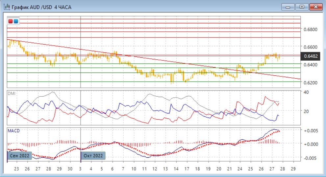This screenshot has height=177, width=326.
Task: Click the MACD indicator label
Action: point(13,131)
